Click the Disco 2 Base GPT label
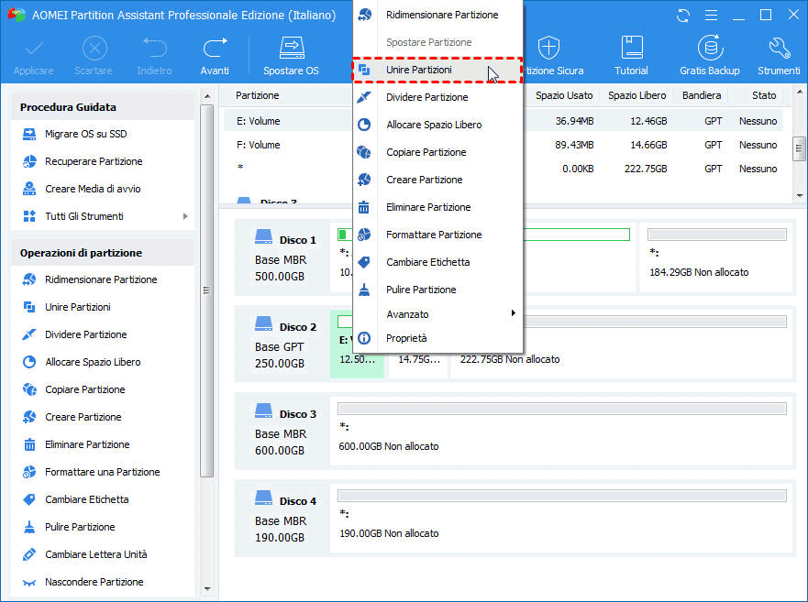The height and width of the screenshot is (602, 808). [x=280, y=347]
